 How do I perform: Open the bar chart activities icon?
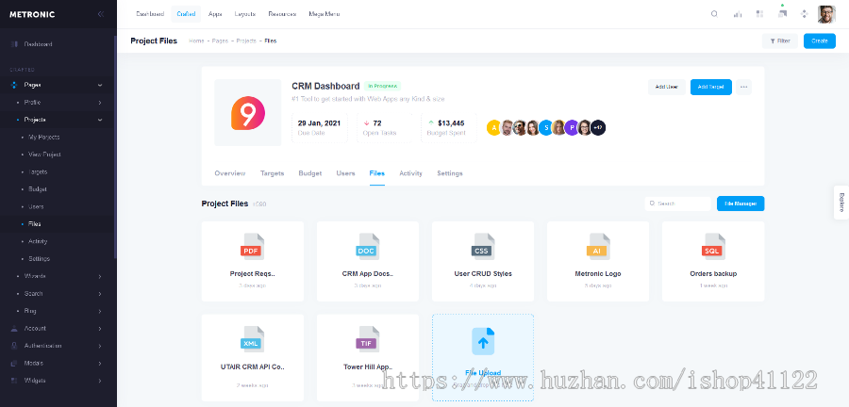tap(738, 14)
